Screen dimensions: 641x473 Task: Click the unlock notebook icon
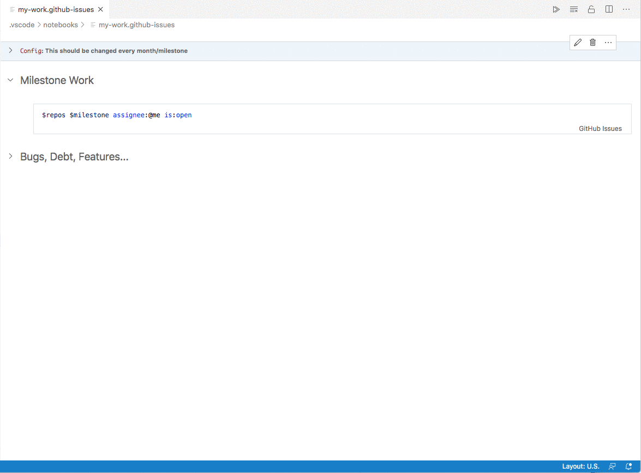(591, 9)
